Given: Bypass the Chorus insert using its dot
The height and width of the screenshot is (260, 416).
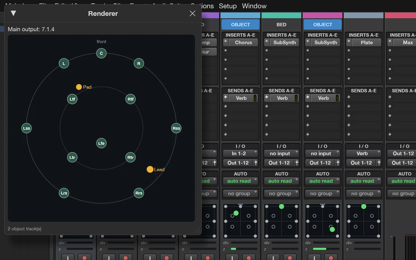Looking at the screenshot, I should coord(226,42).
